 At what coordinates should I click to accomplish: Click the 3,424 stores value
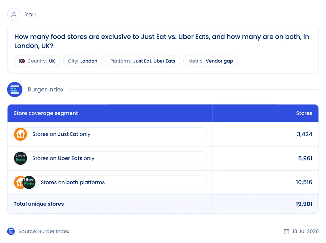pyautogui.click(x=304, y=134)
